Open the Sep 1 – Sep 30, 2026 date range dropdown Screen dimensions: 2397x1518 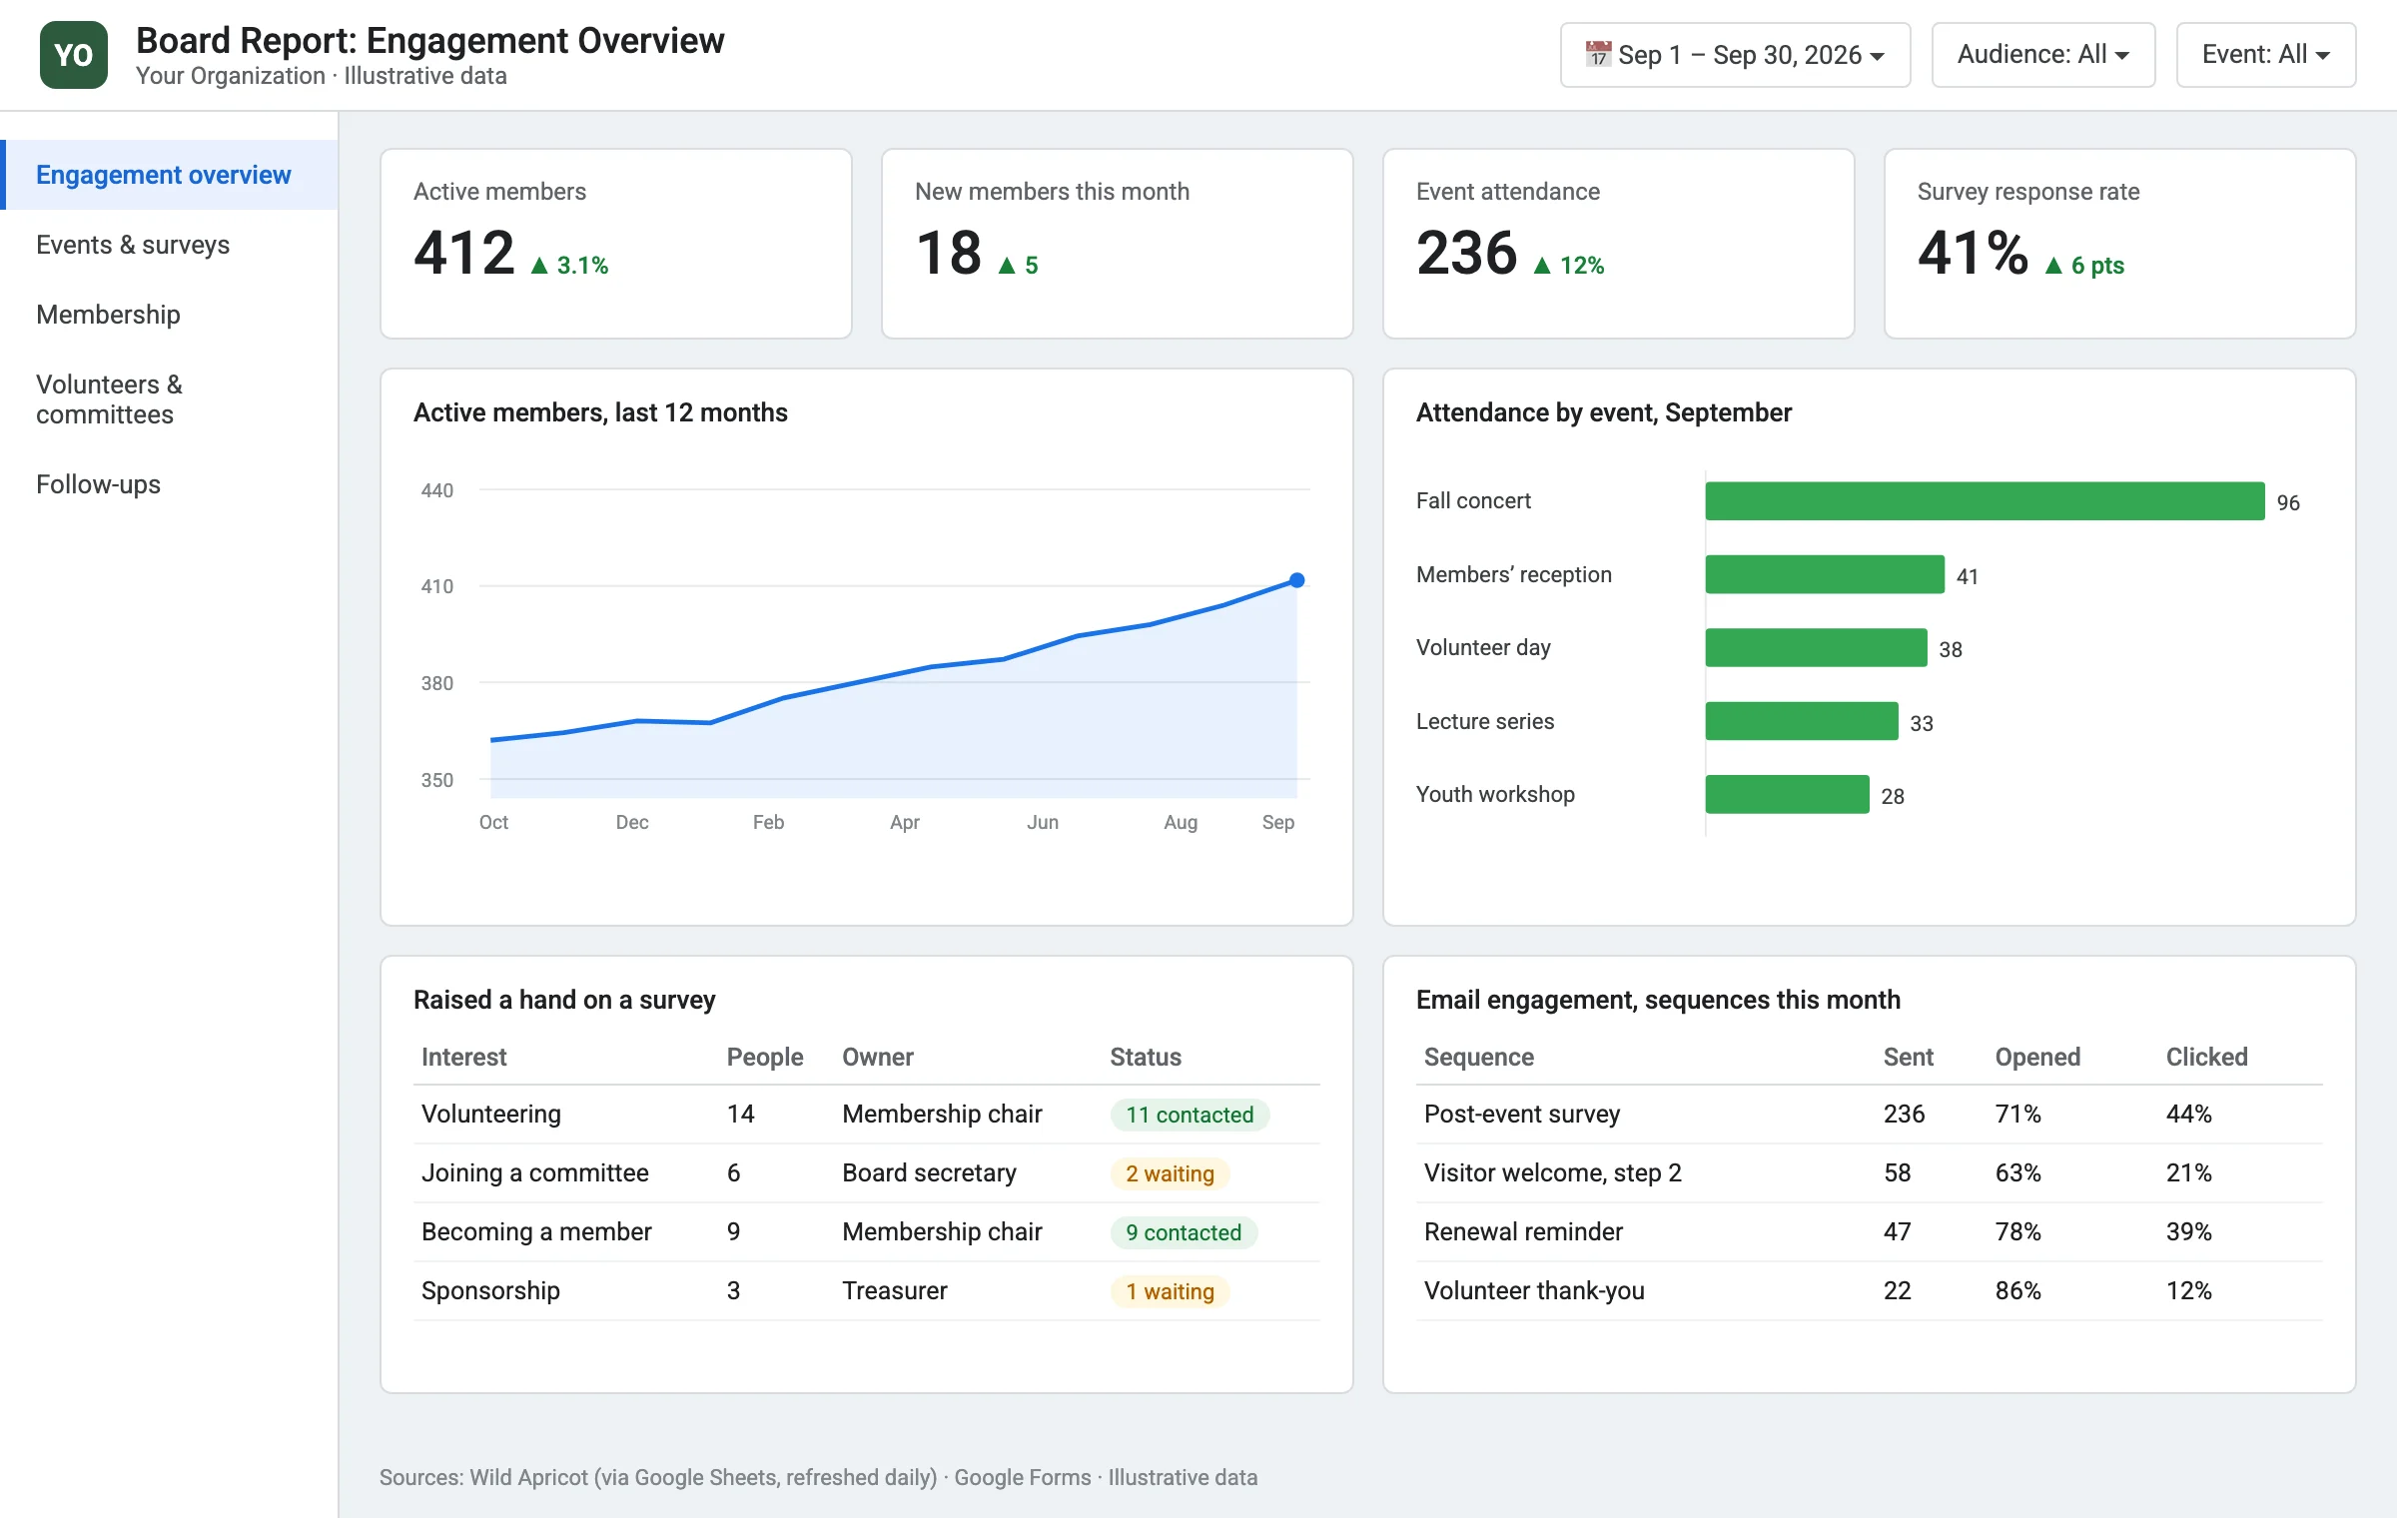tap(1735, 55)
